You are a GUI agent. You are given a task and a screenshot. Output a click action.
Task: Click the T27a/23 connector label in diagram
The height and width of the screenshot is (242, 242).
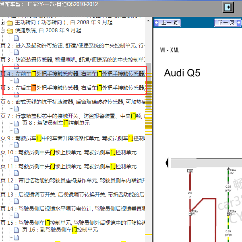click(x=194, y=213)
